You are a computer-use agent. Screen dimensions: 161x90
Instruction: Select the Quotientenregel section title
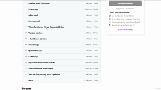[35, 51]
